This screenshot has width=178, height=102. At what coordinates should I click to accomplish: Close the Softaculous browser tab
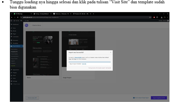(x=71, y=14)
